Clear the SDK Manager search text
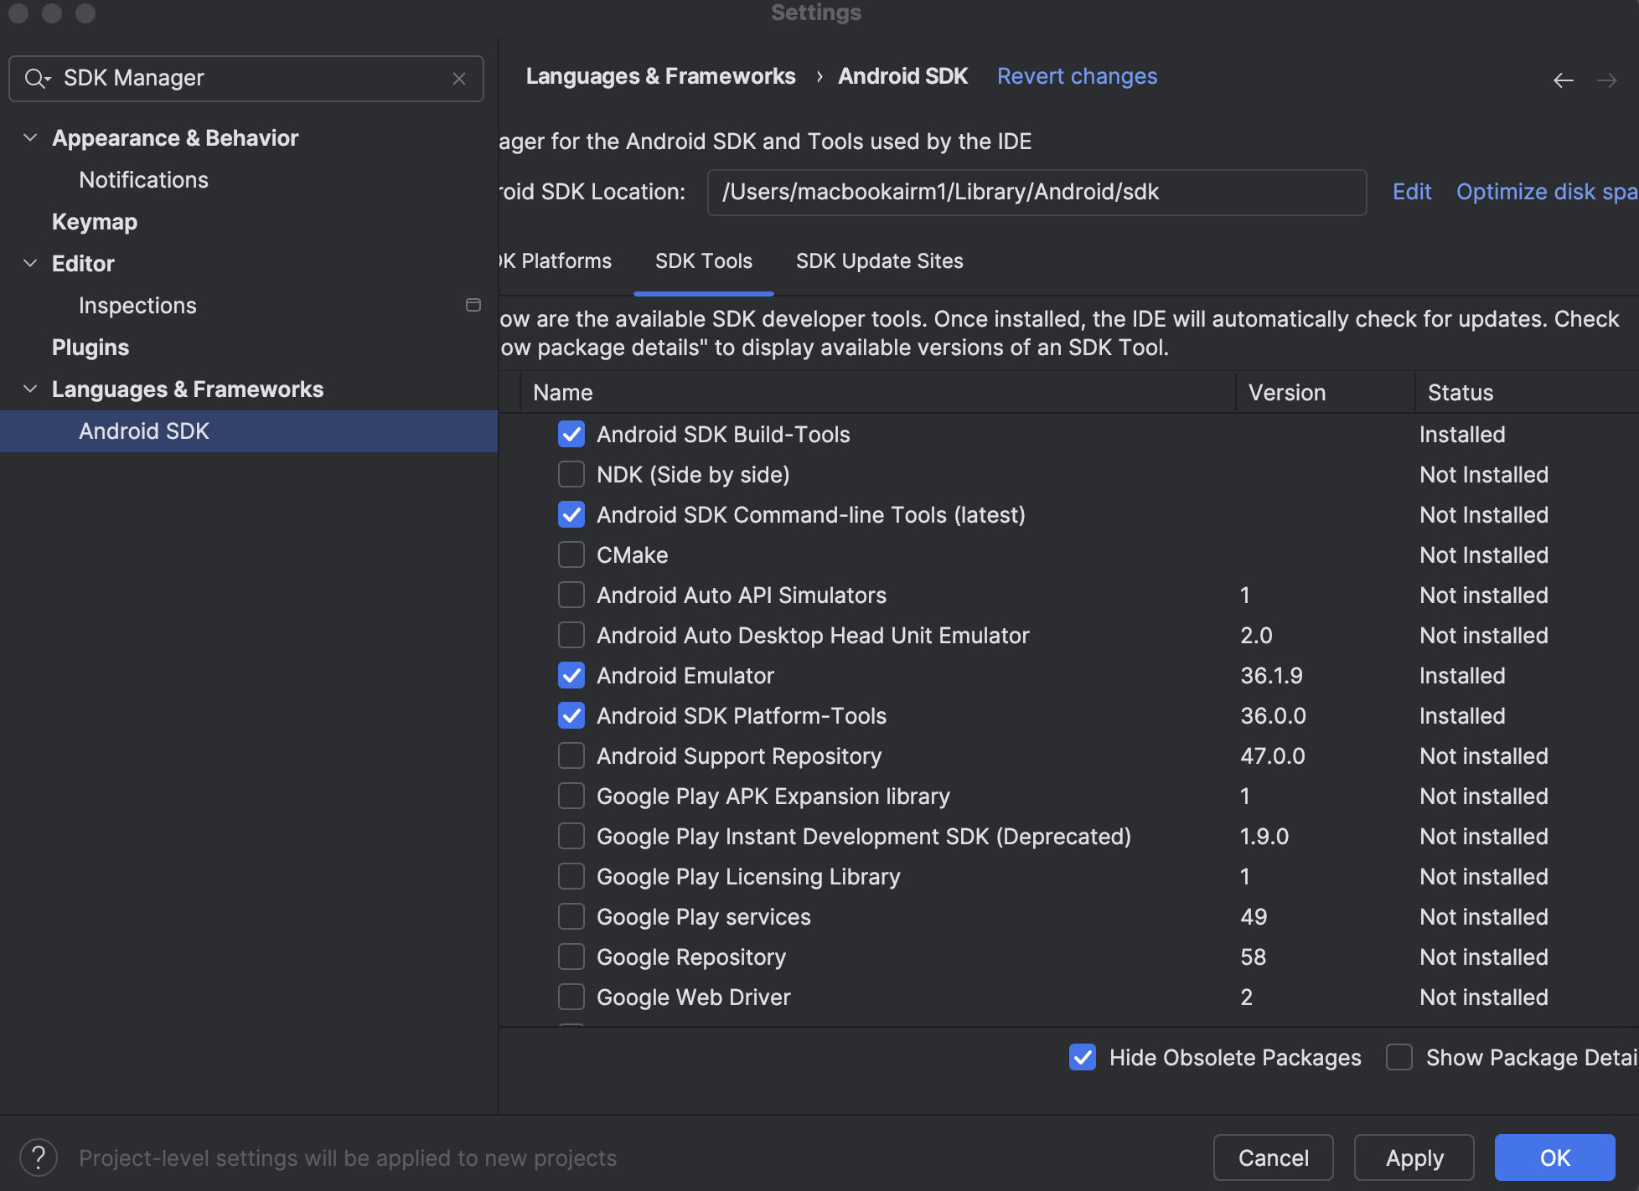Screen dimensions: 1639x1191 (x=459, y=79)
